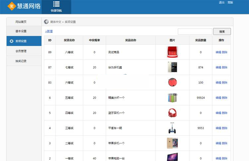Click the search text input field
This screenshot has height=161, width=249.
(x=195, y=32)
